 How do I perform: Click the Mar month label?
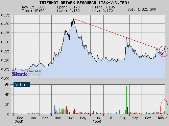(x=58, y=118)
